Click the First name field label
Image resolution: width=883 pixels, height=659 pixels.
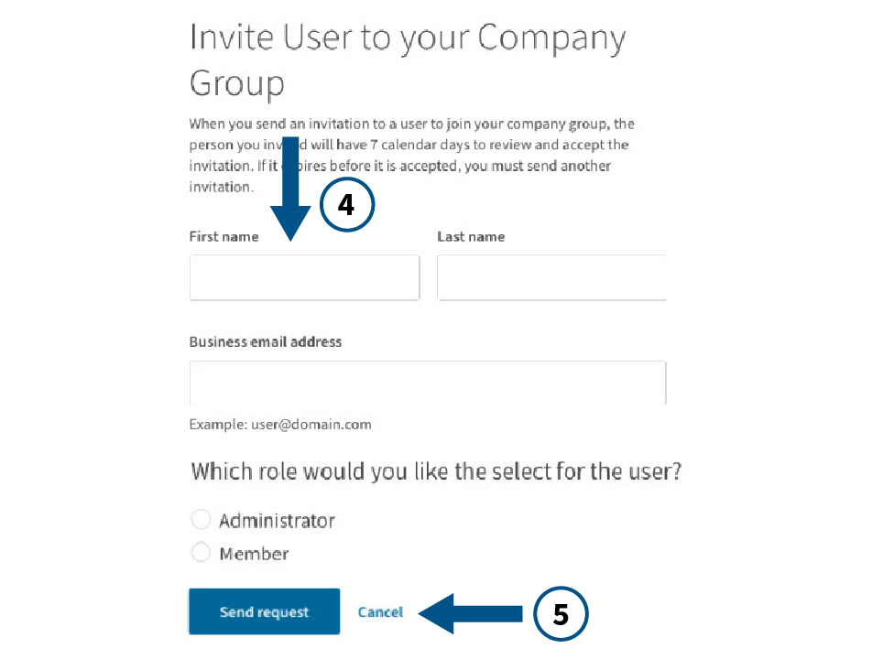click(223, 236)
